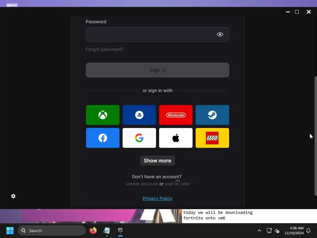Show more sign-in options
Image resolution: width=317 pixels, height=238 pixels.
tap(158, 161)
